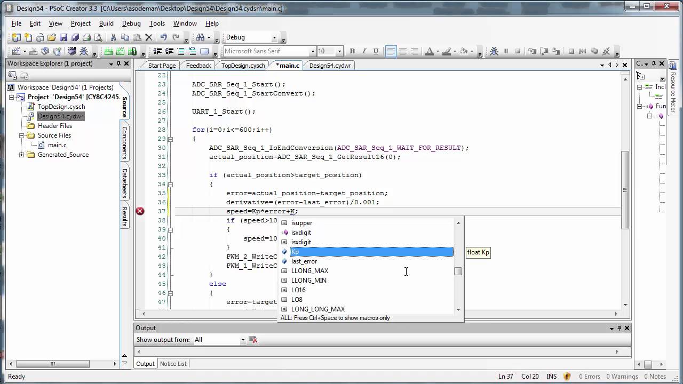The height and width of the screenshot is (384, 683).
Task: Click the Copy icon in the toolbar
Action: (x=125, y=37)
